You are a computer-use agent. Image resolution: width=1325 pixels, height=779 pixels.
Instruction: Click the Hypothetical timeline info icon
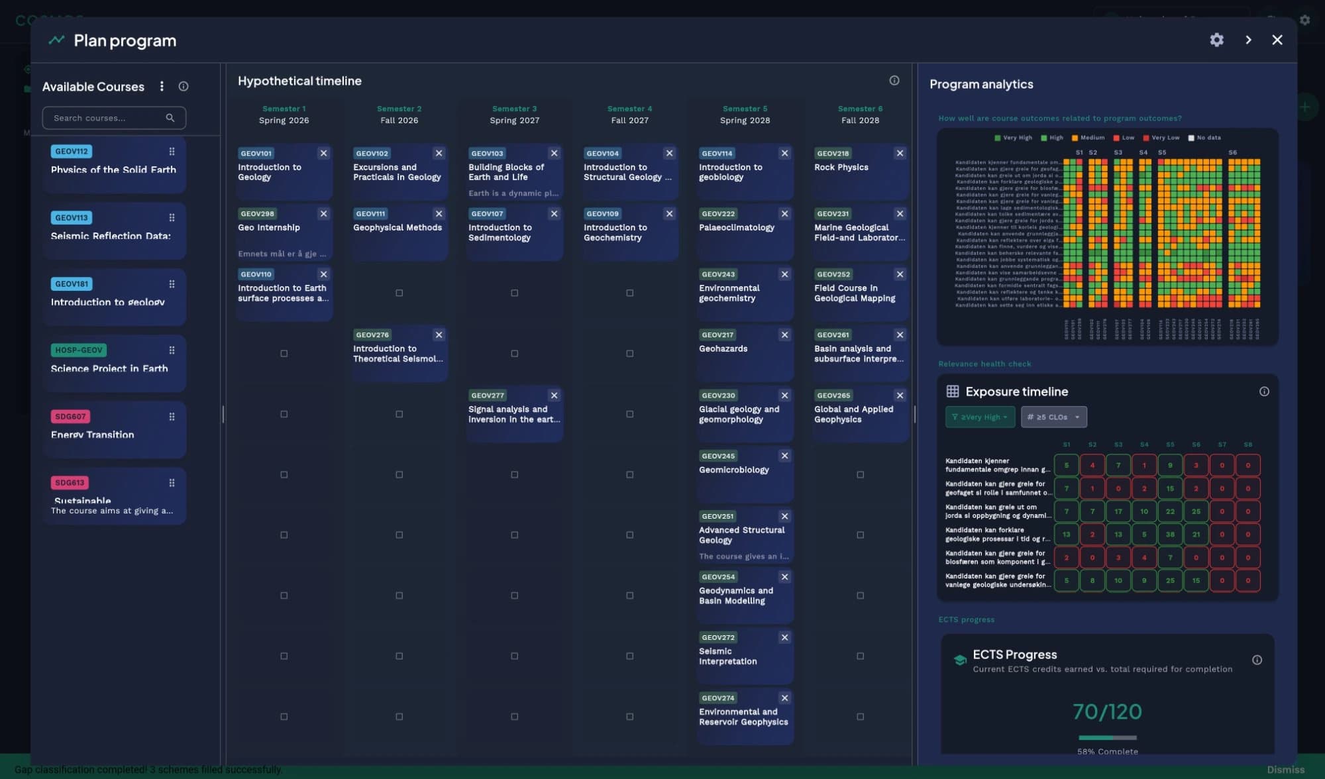[x=894, y=80]
